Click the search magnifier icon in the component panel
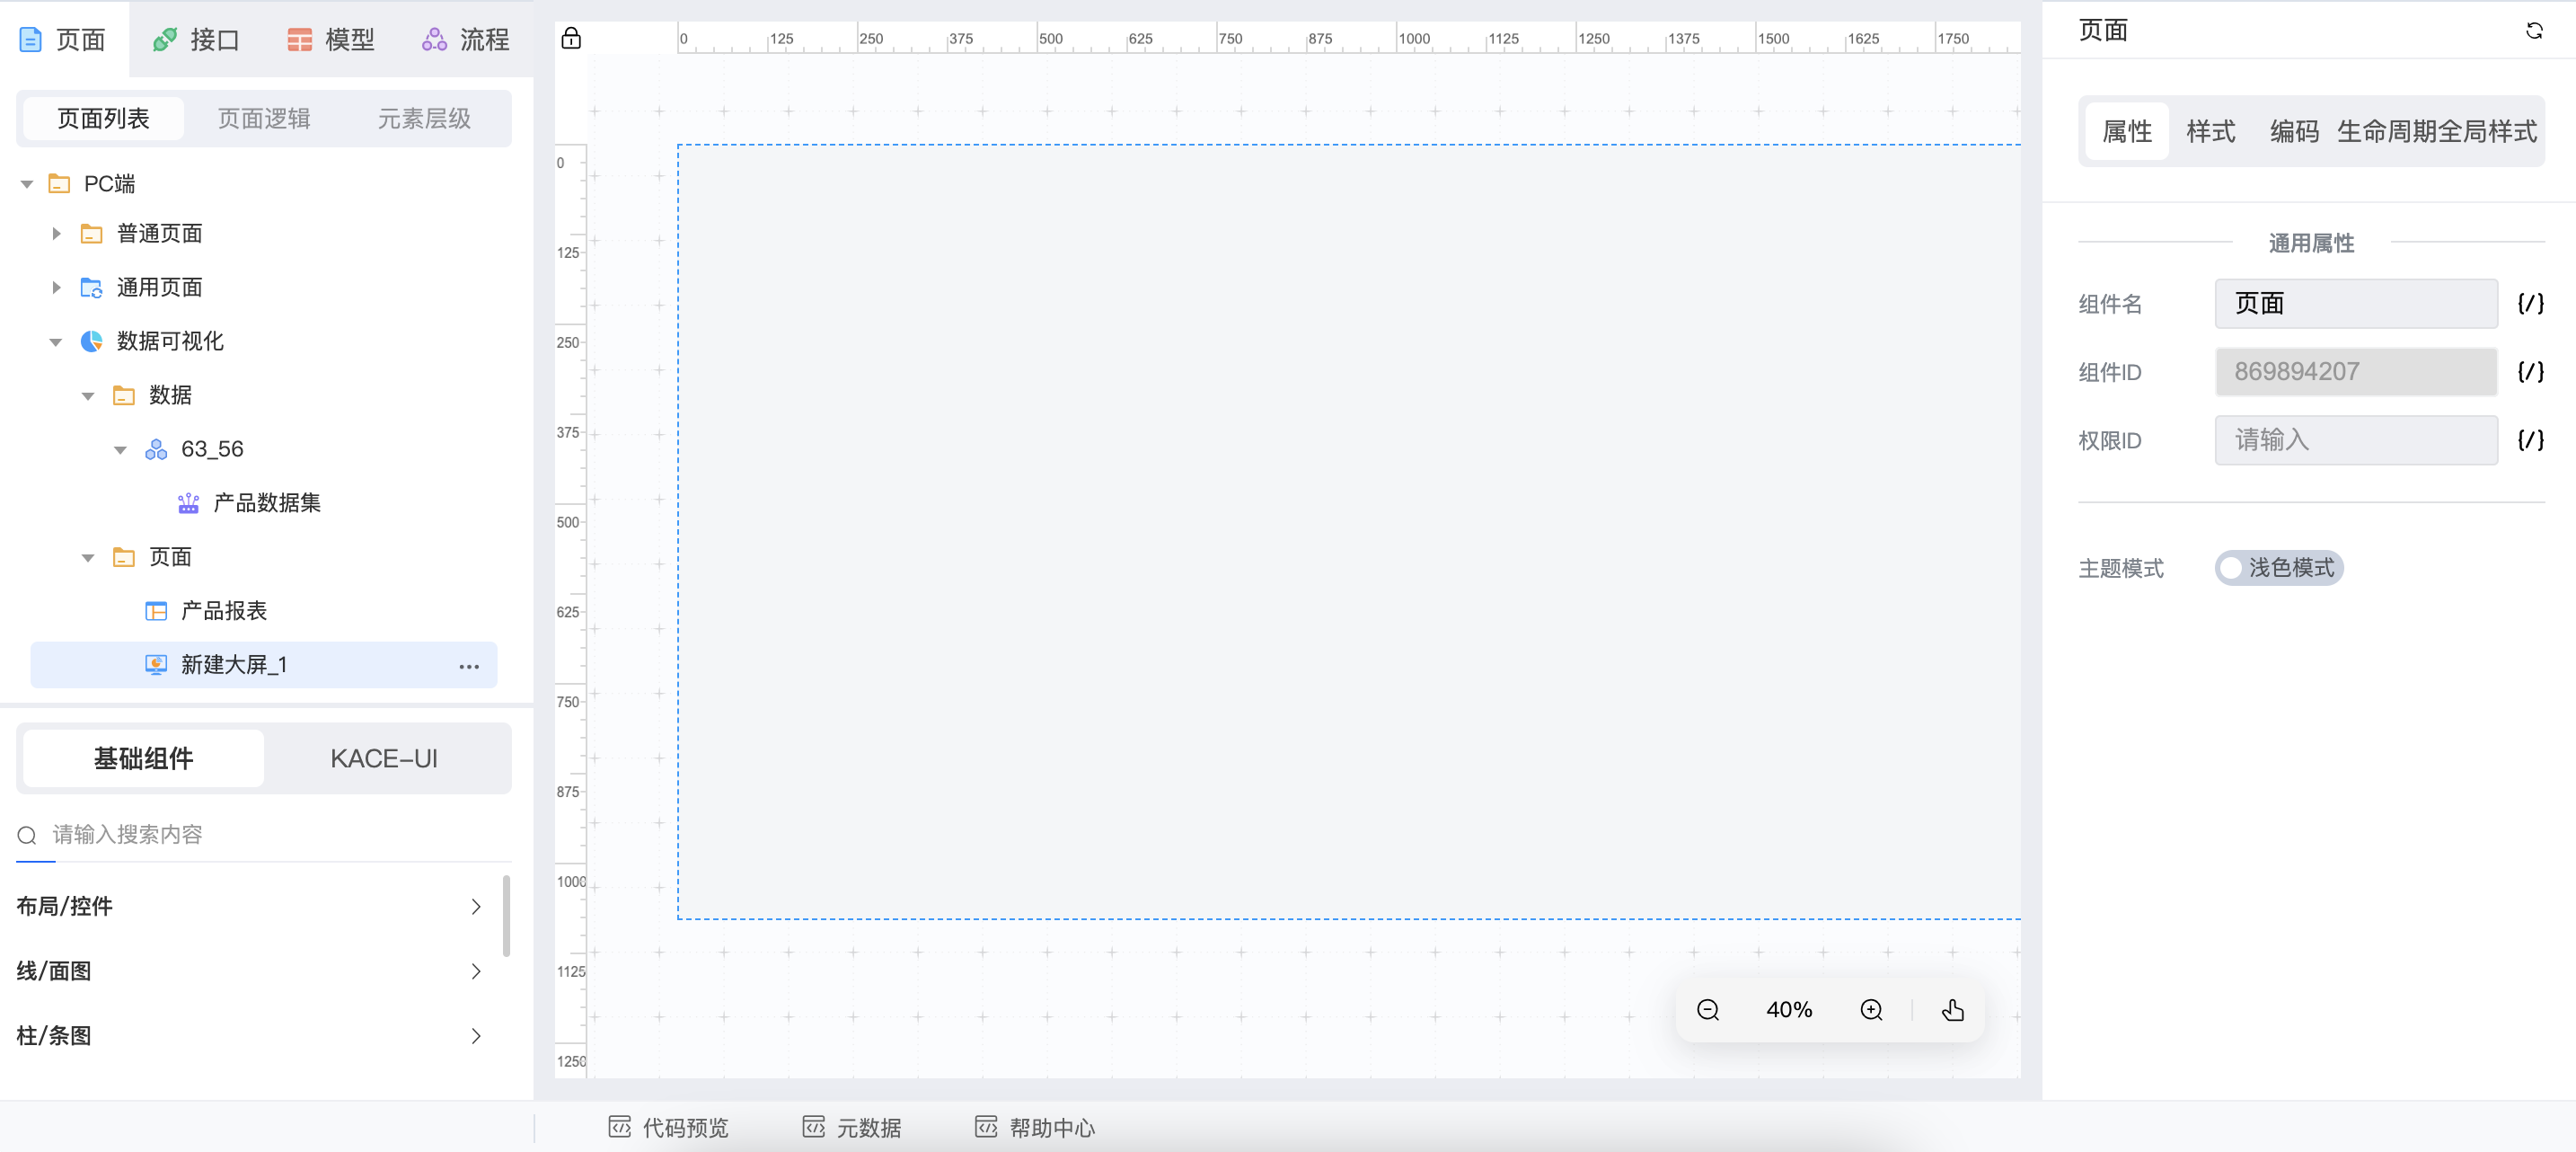This screenshot has width=2576, height=1152. coord(27,835)
